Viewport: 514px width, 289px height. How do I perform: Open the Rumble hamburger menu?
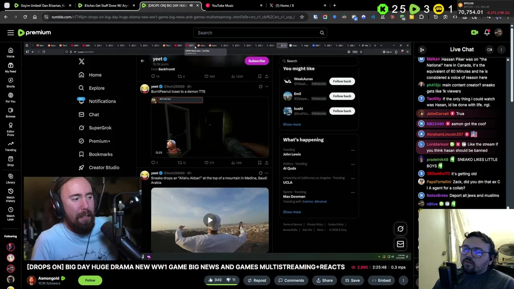(x=10, y=33)
